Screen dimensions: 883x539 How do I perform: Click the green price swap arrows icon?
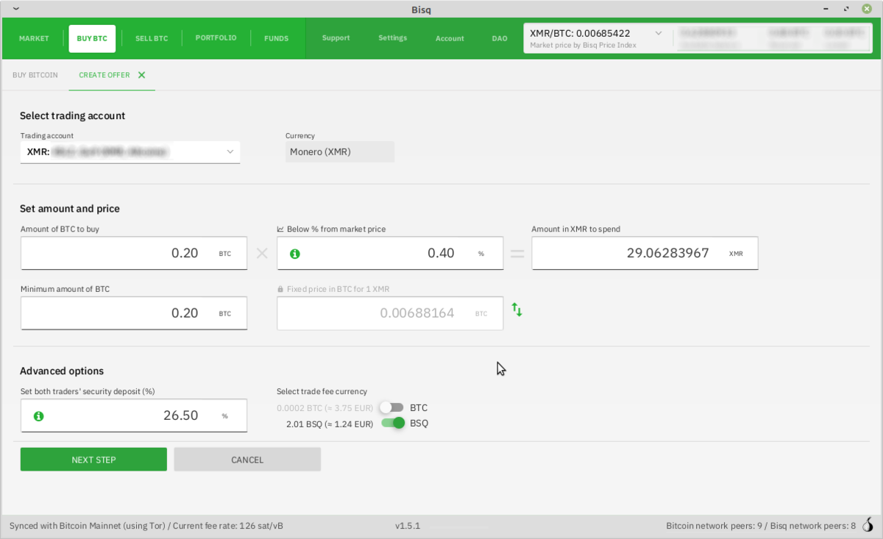(517, 310)
